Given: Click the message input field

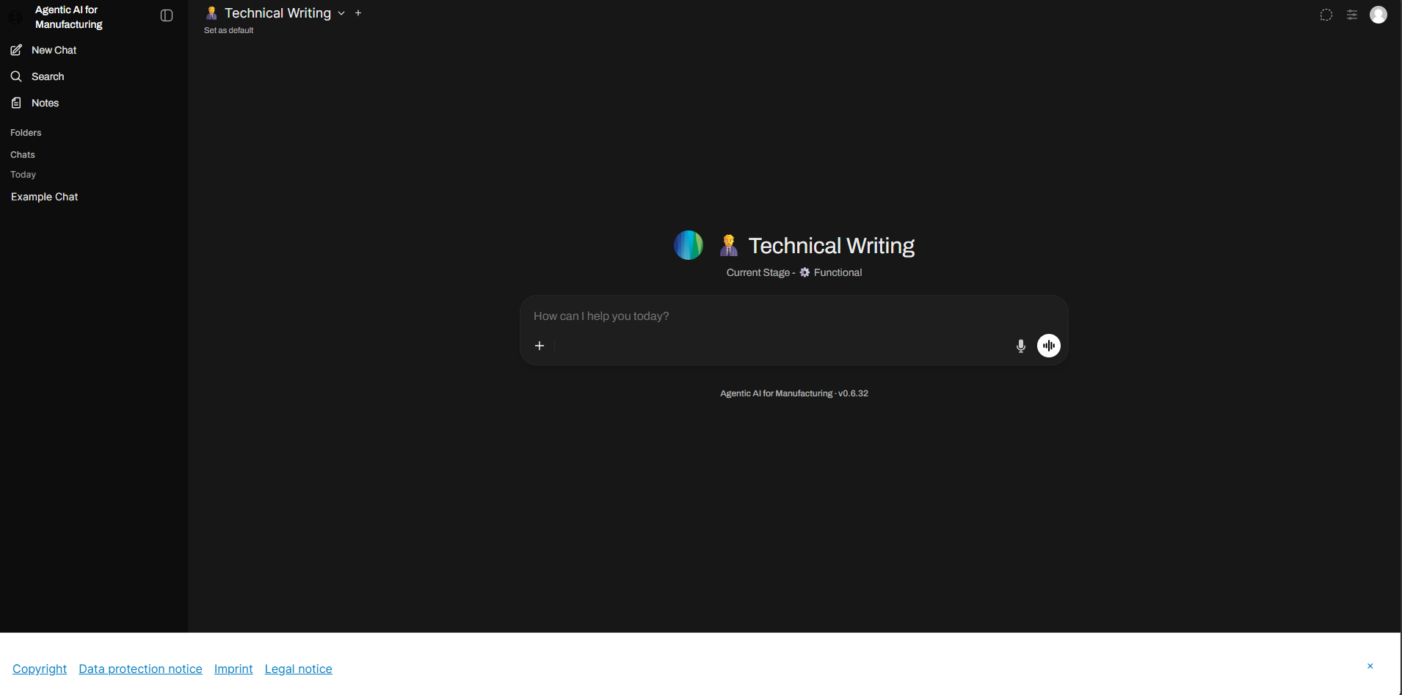Looking at the screenshot, I should tap(793, 316).
